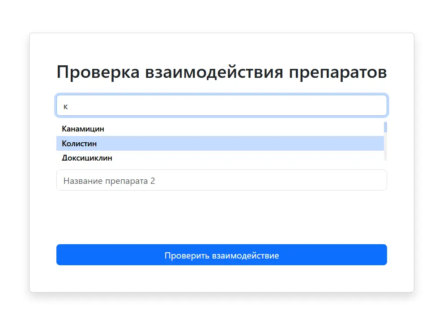Submit the form with the blue button
This screenshot has height=335, width=443.
click(221, 255)
